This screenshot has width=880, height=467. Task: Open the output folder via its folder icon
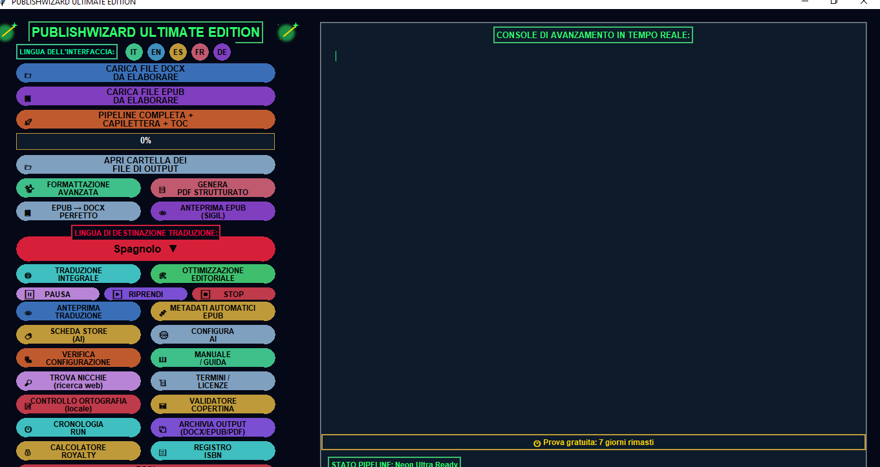click(28, 167)
